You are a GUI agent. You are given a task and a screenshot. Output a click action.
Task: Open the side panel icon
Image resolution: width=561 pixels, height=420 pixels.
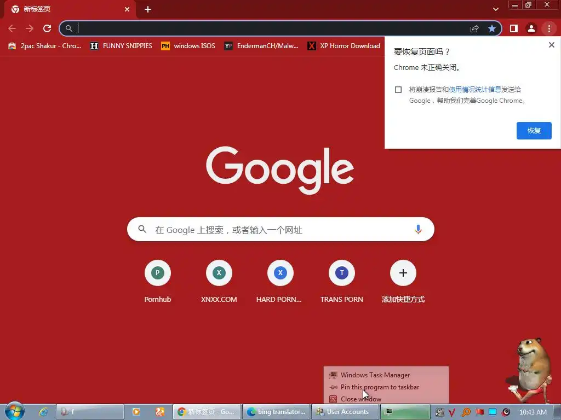514,28
